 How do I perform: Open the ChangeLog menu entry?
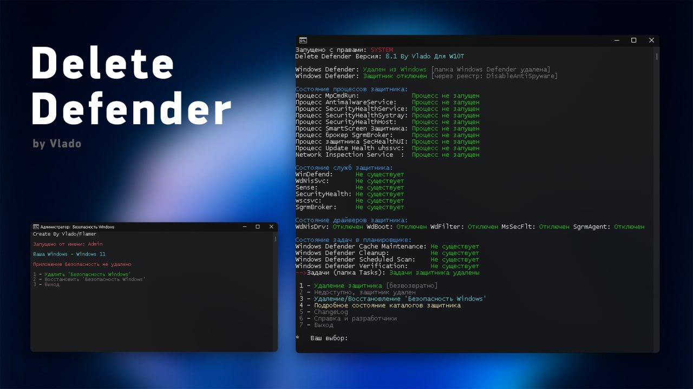click(x=331, y=312)
